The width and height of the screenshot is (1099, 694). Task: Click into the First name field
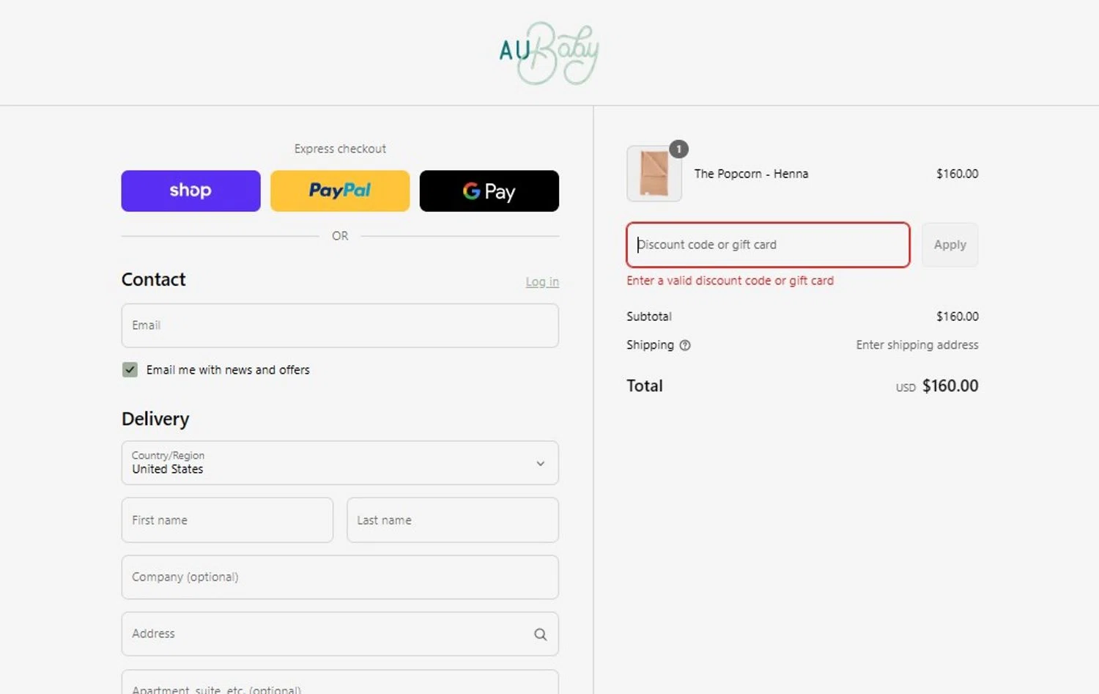tap(227, 520)
